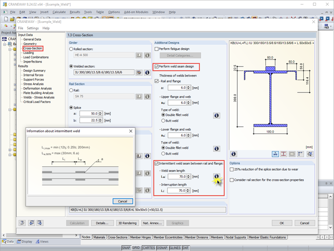The image size is (334, 251).
Task: Toggle GLINES in the status bar
Action: coord(175,248)
